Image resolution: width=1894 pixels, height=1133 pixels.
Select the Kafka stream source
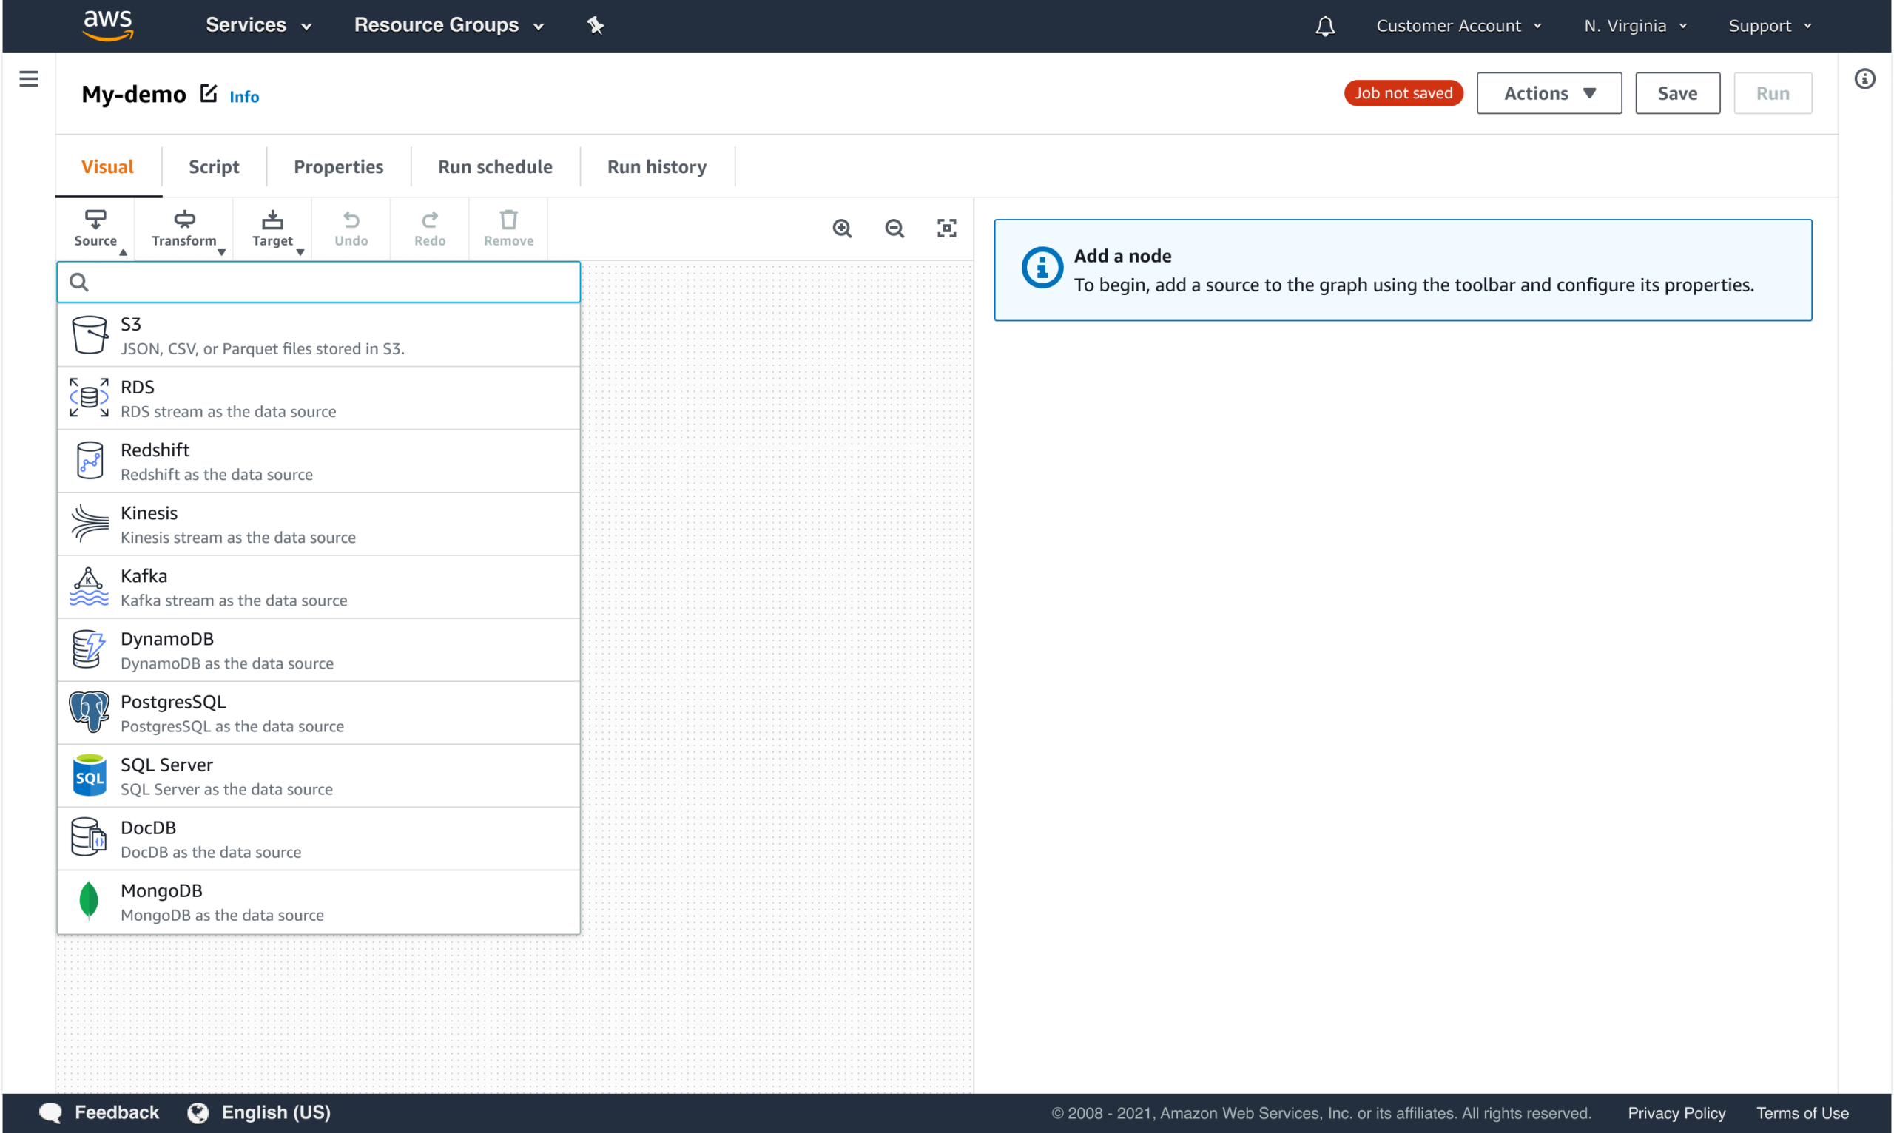[318, 587]
